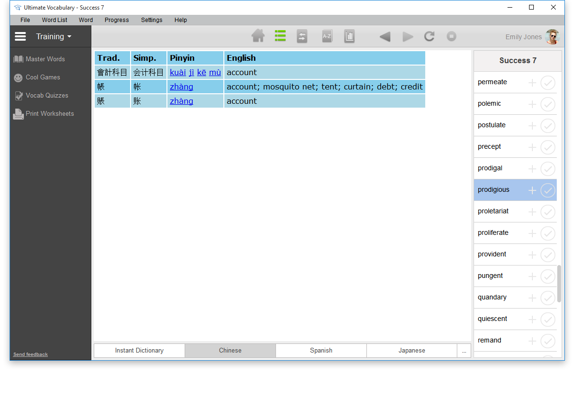This screenshot has width=574, height=398.
Task: Add 'polemic' using the plus icon
Action: tap(532, 104)
